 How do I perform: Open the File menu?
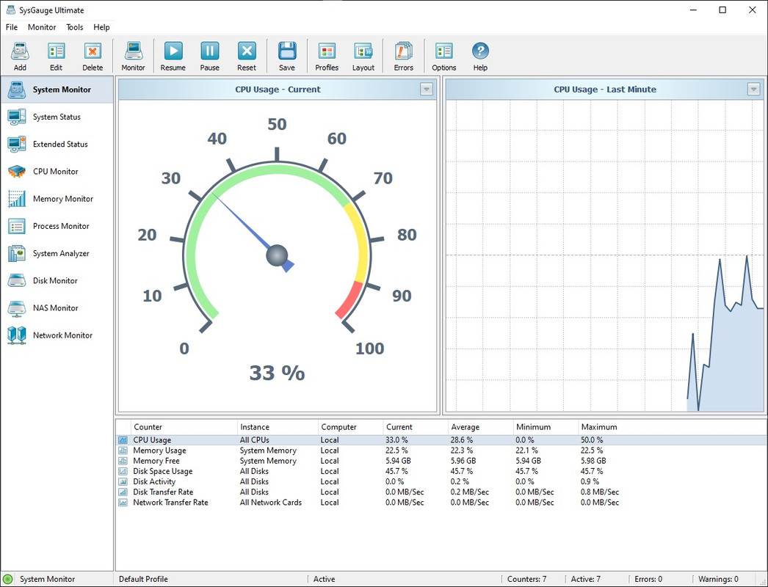(x=12, y=27)
